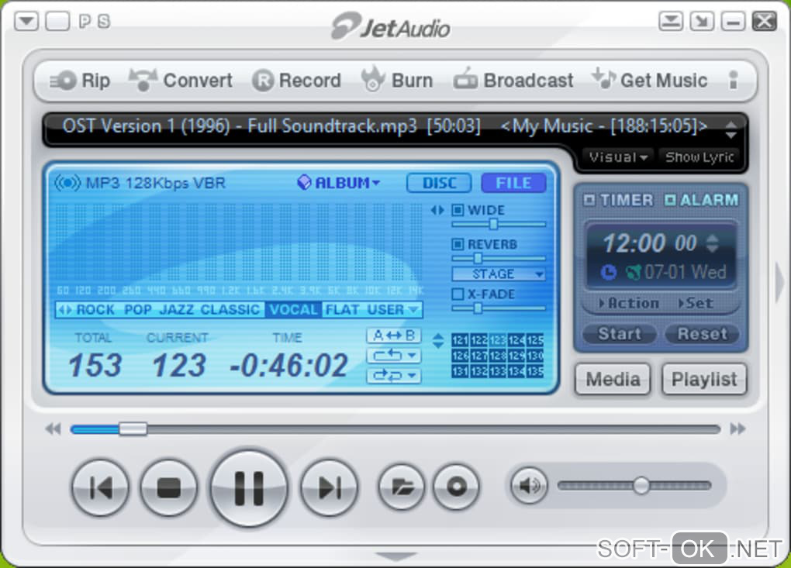Start the timer
The image size is (791, 568).
pos(620,334)
